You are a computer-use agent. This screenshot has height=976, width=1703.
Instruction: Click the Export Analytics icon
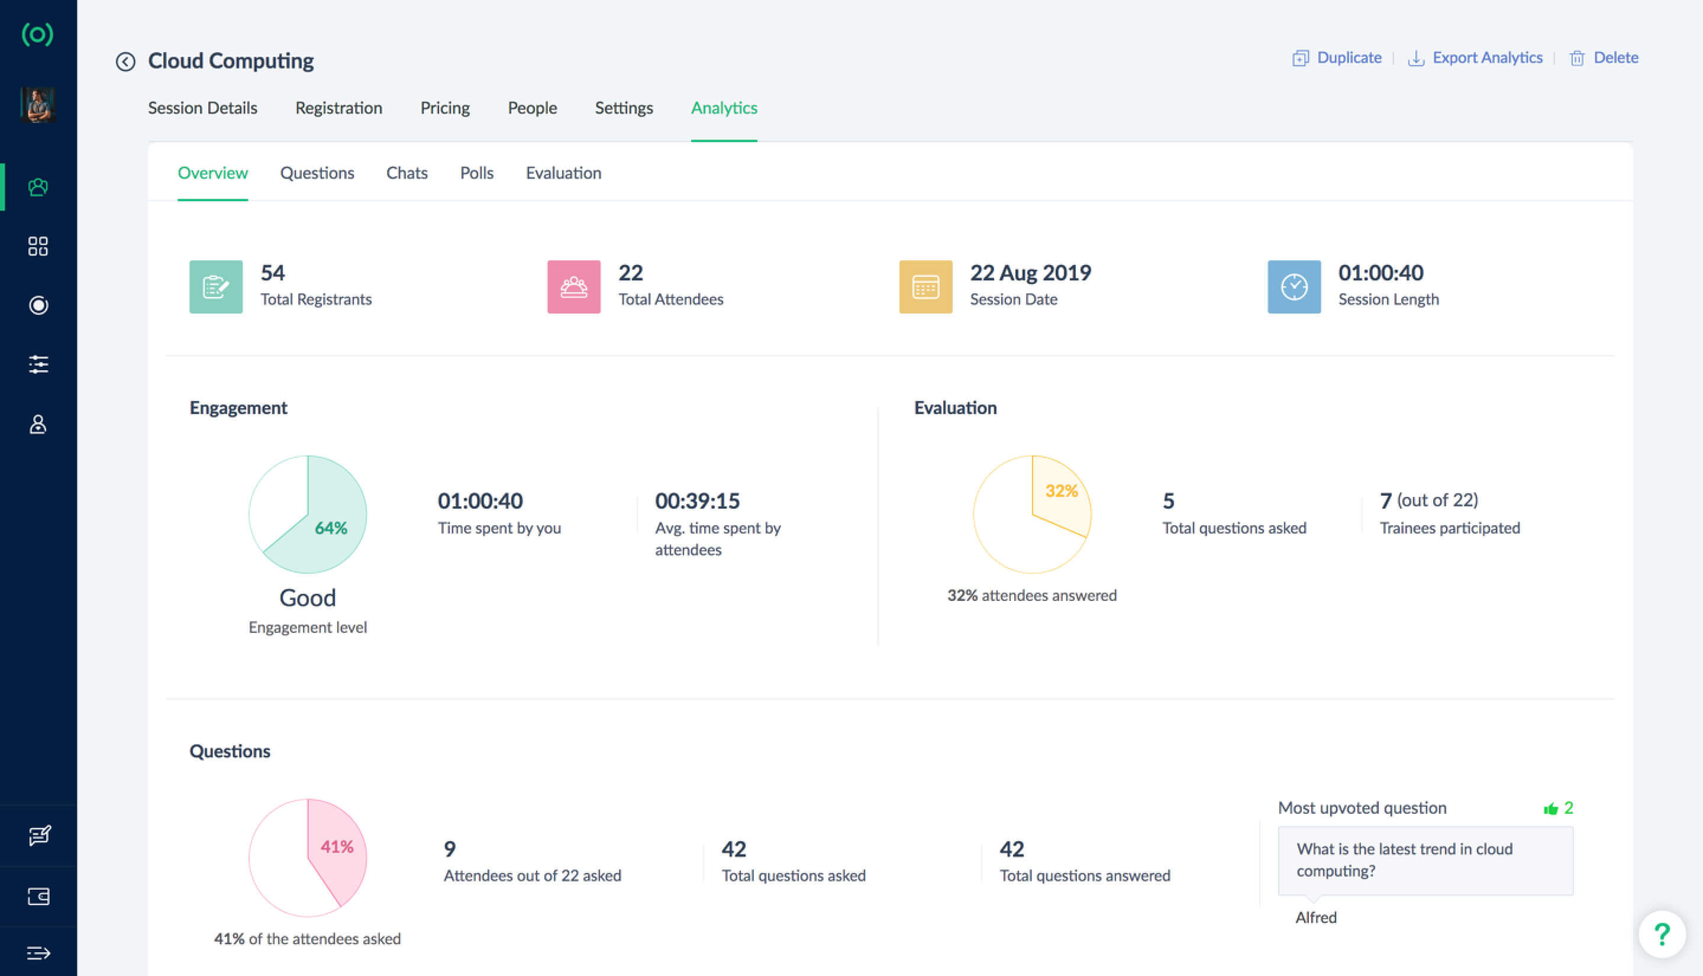pyautogui.click(x=1415, y=57)
